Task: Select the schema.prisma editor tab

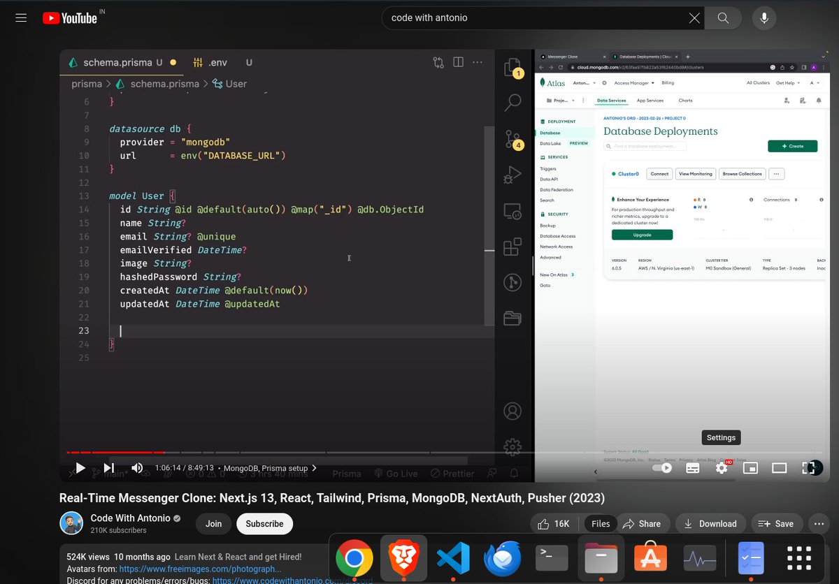Action: point(122,62)
